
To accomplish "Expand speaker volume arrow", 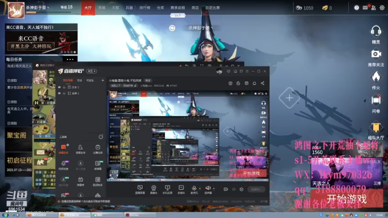I will [214, 188].
